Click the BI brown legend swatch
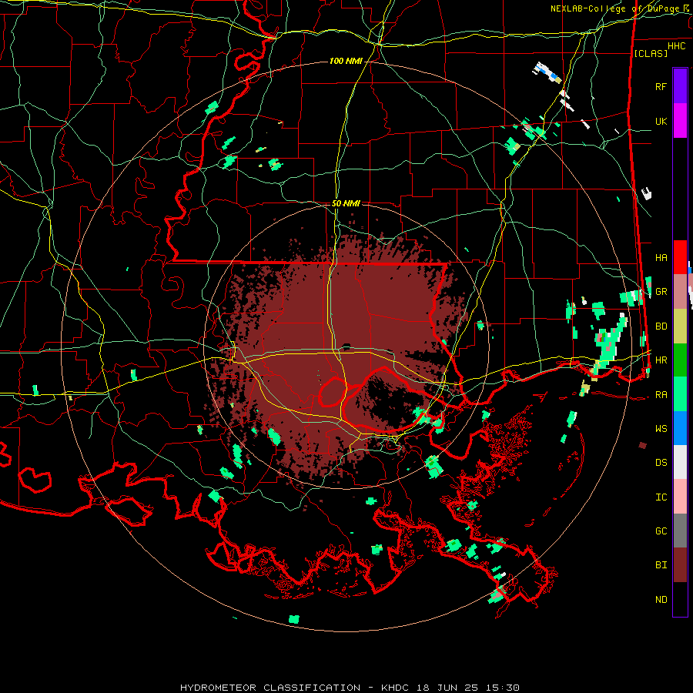 [680, 565]
